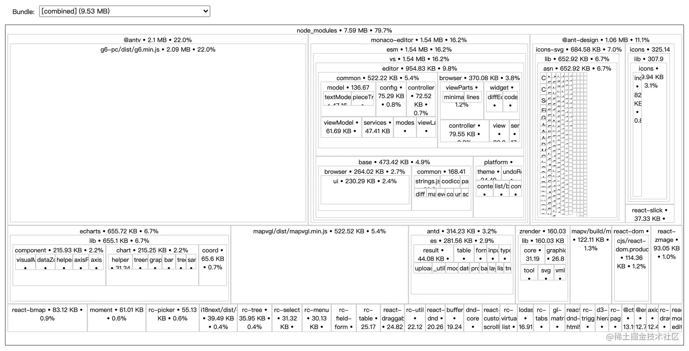The image size is (689, 351).
Task: Select the ui 230.29 KB block
Action: (365, 190)
